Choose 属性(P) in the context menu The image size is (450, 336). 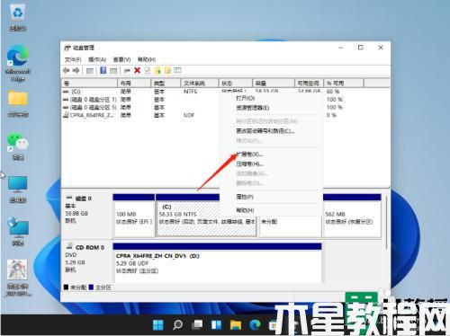coord(245,197)
